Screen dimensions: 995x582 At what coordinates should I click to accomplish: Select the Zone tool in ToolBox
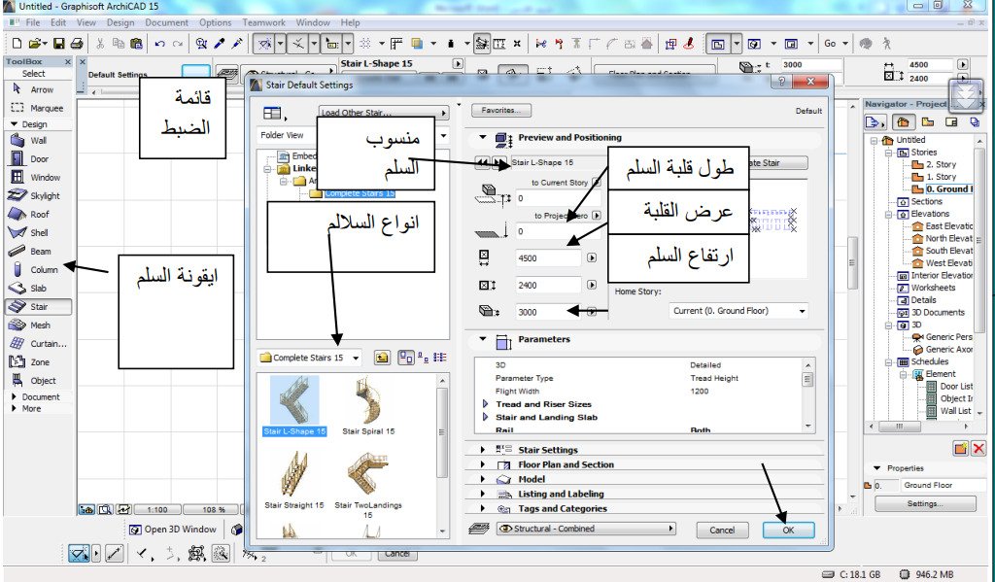pyautogui.click(x=38, y=361)
